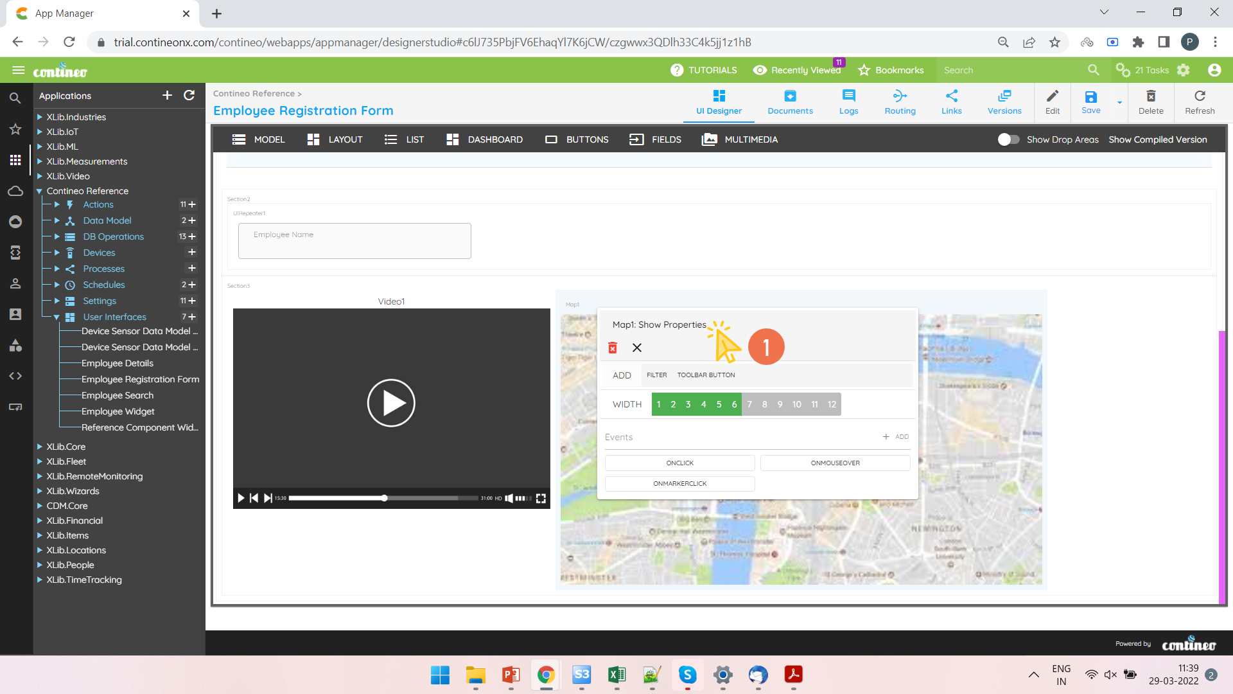The width and height of the screenshot is (1233, 694).
Task: Expand the DB Operations tree node
Action: (x=57, y=236)
